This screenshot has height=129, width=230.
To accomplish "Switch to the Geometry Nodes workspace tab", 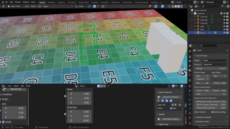I will point(141,3).
